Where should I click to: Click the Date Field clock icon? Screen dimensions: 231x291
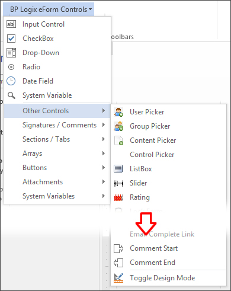pyautogui.click(x=11, y=81)
